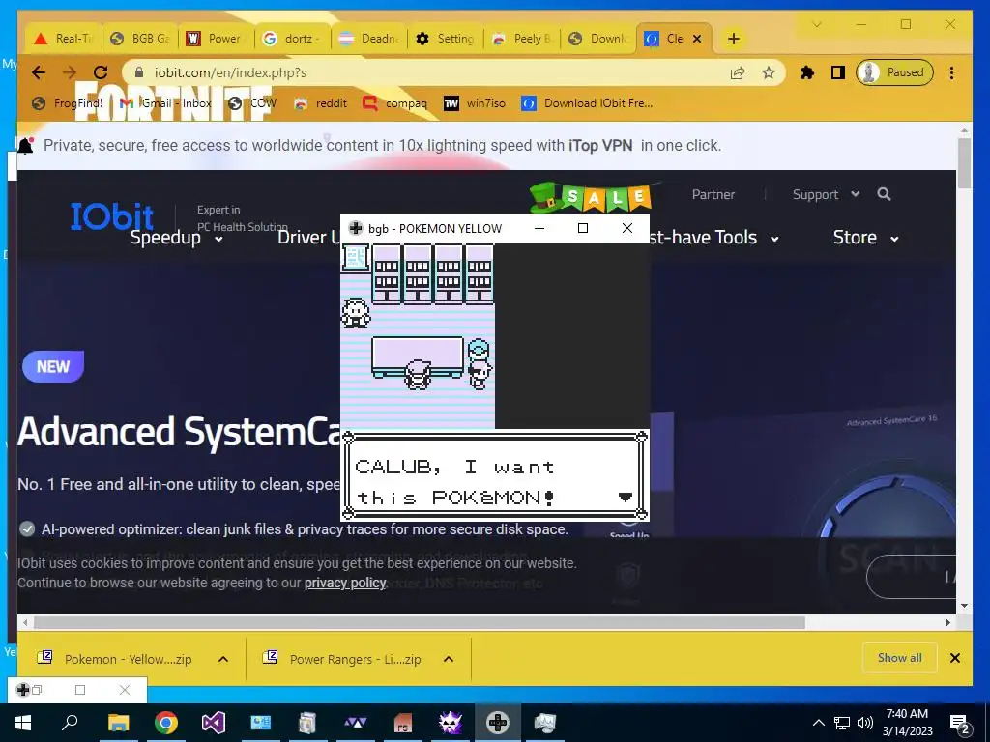The image size is (990, 742).
Task: Show hidden system tray icons
Action: 818,723
